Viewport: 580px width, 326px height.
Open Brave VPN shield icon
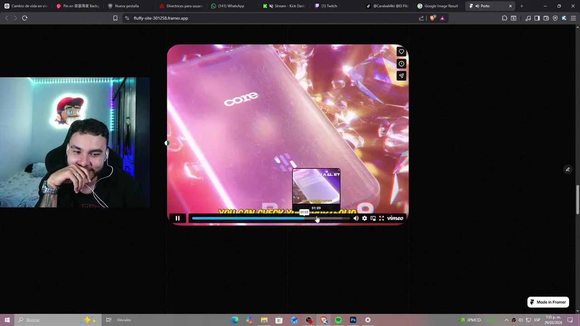(x=555, y=18)
